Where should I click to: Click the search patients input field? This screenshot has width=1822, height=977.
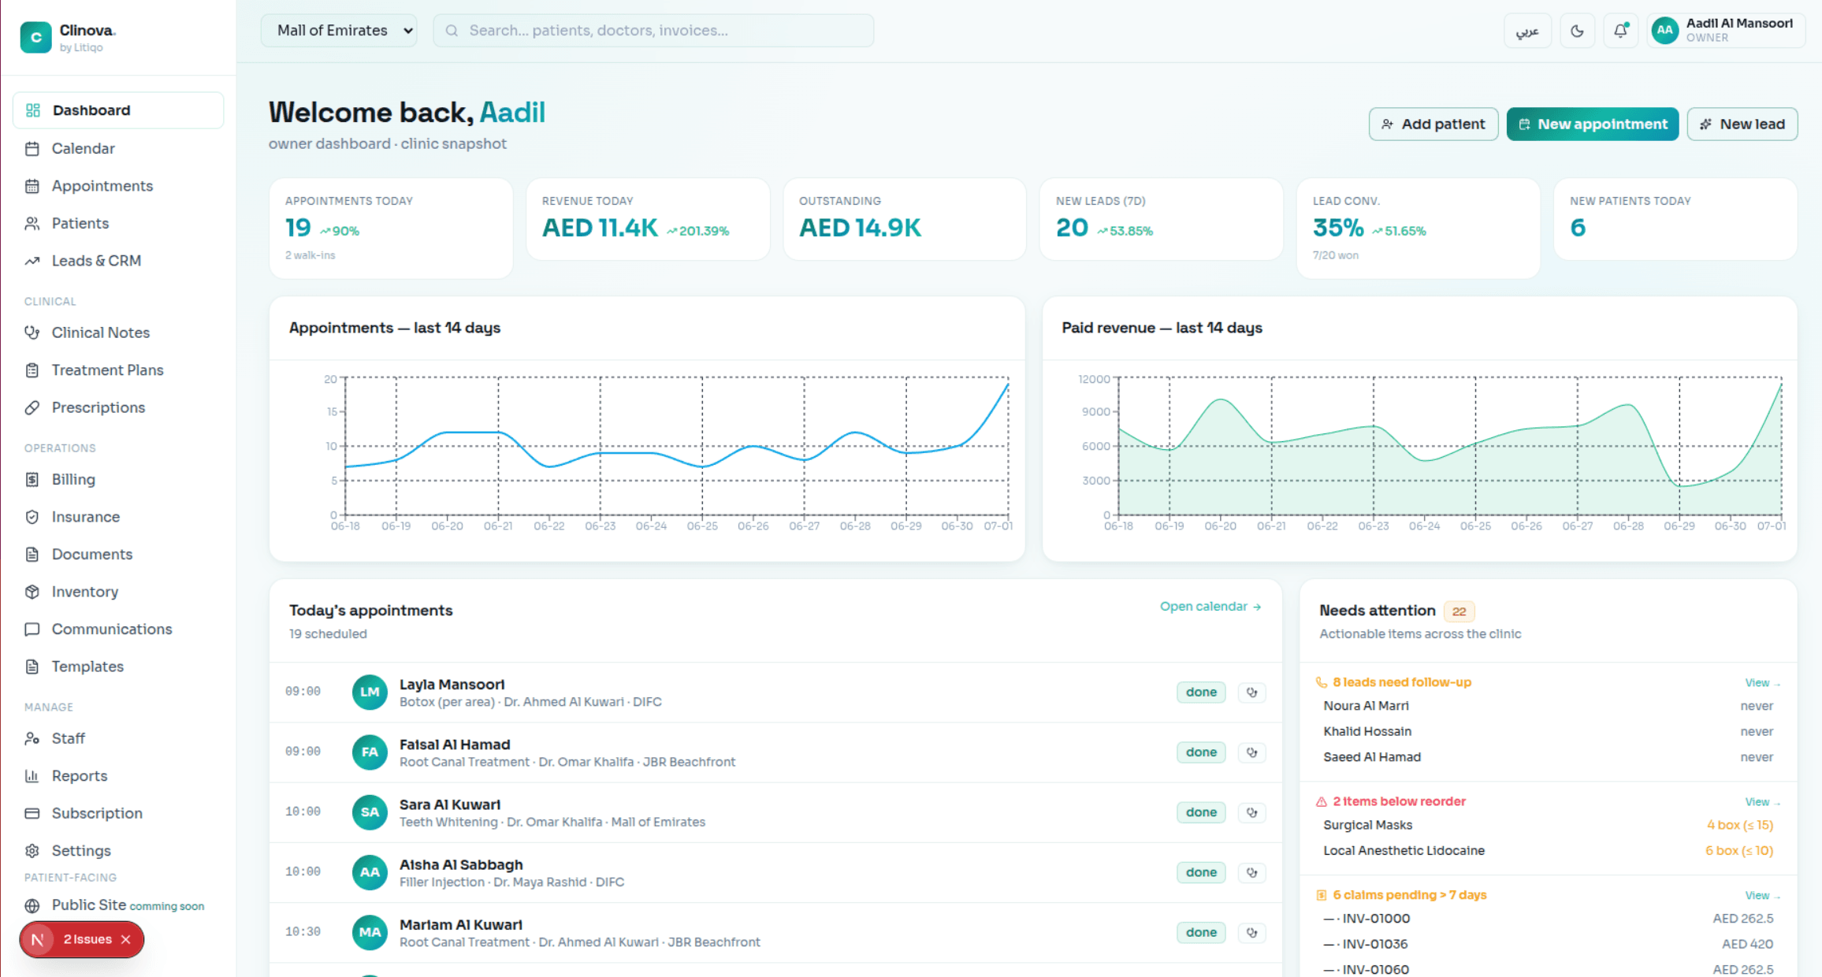coord(653,31)
